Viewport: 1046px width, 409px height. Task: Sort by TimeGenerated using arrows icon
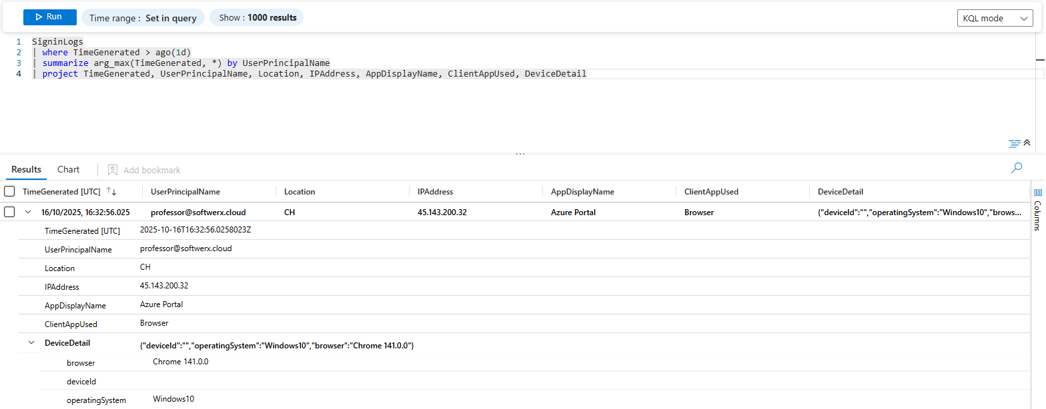[x=111, y=192]
